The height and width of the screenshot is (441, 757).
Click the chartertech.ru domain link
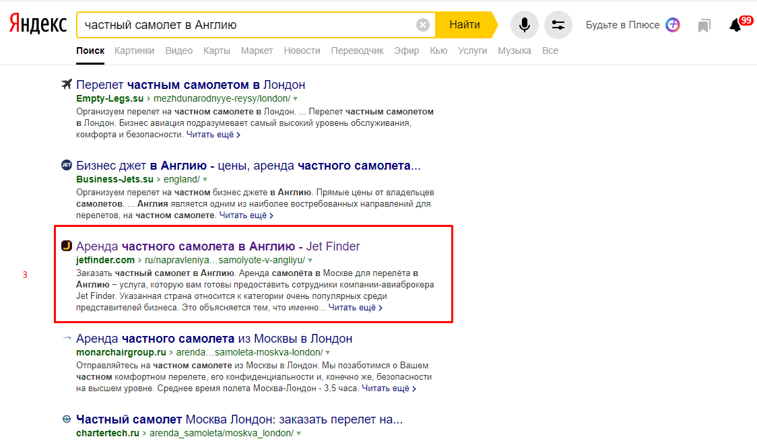pos(108,433)
